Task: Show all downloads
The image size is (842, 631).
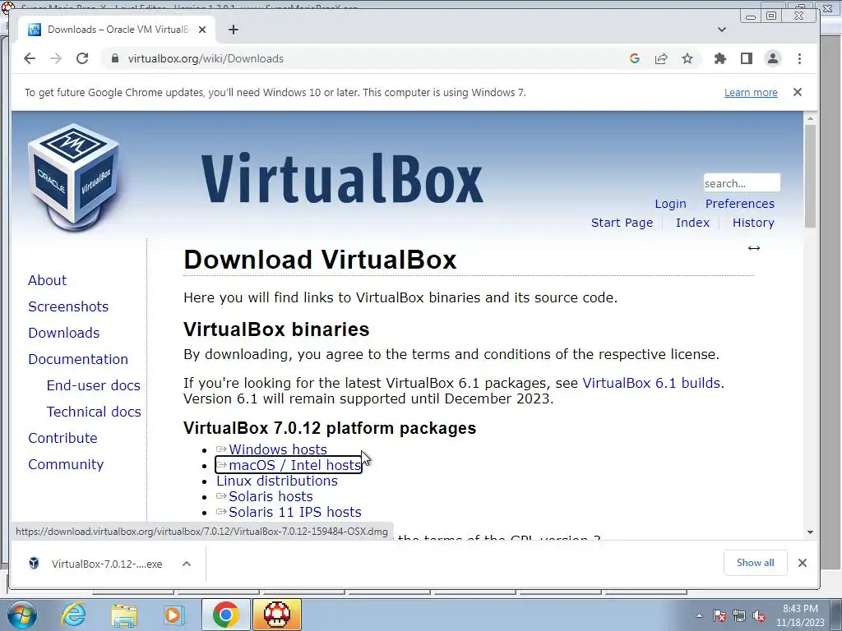Action: click(755, 563)
